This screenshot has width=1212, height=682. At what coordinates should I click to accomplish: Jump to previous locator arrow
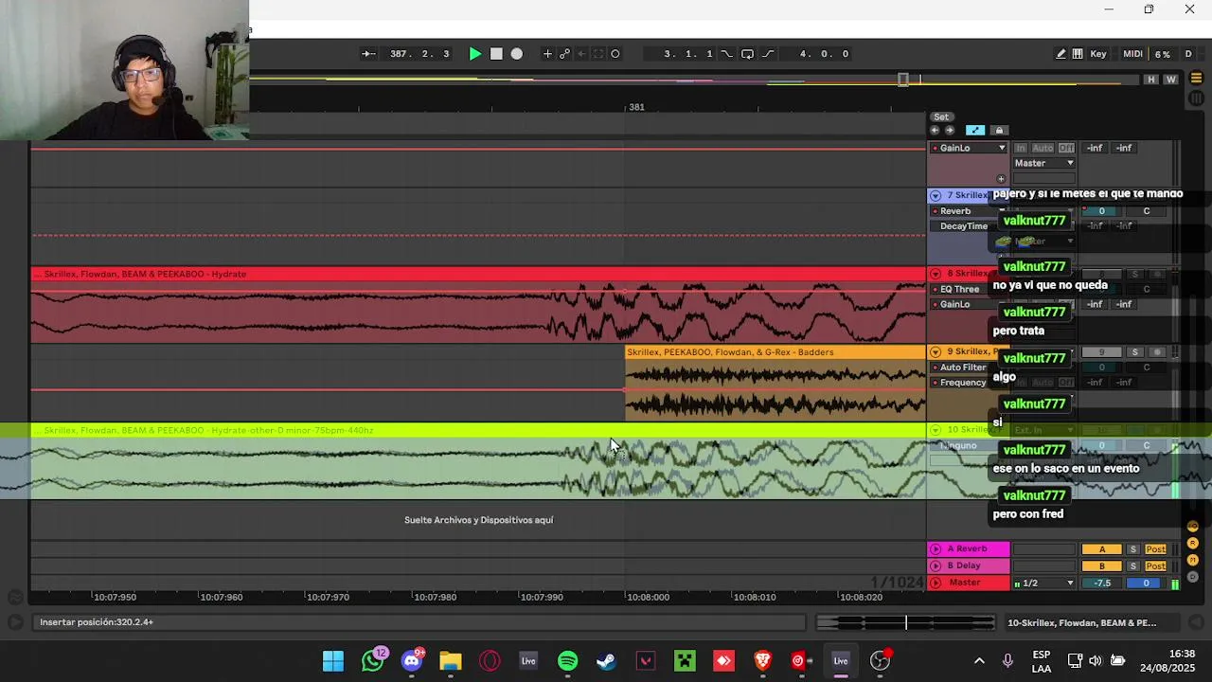click(x=935, y=131)
